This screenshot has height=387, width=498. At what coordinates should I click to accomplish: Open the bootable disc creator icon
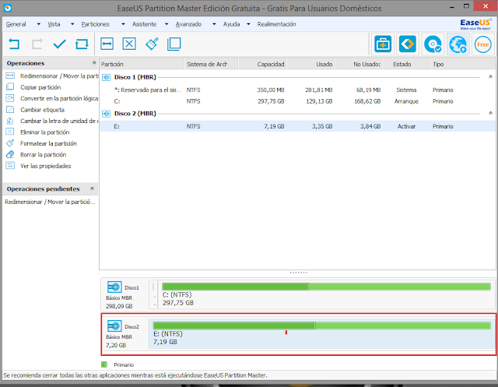[x=433, y=44]
